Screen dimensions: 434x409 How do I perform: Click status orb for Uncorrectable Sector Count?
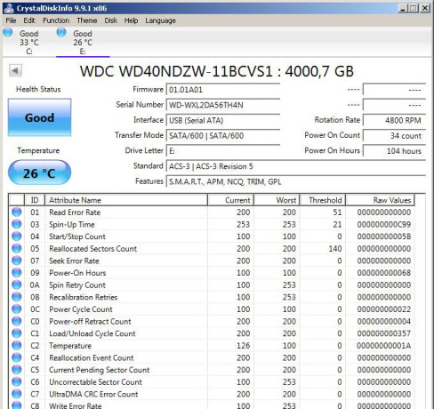coord(17,382)
